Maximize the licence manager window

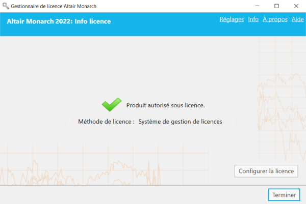pyautogui.click(x=276, y=6)
